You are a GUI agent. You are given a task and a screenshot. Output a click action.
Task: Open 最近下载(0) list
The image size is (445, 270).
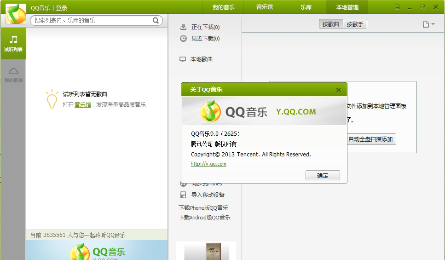pos(205,38)
